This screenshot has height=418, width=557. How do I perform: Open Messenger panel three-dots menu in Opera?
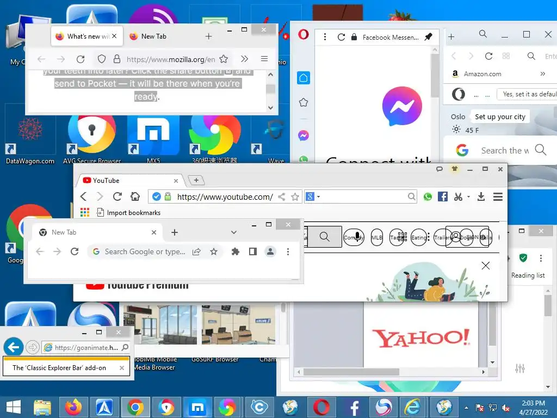pyautogui.click(x=325, y=36)
